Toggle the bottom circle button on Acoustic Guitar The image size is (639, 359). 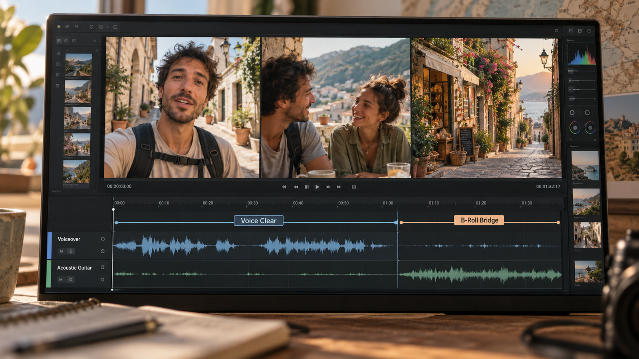pyautogui.click(x=102, y=280)
